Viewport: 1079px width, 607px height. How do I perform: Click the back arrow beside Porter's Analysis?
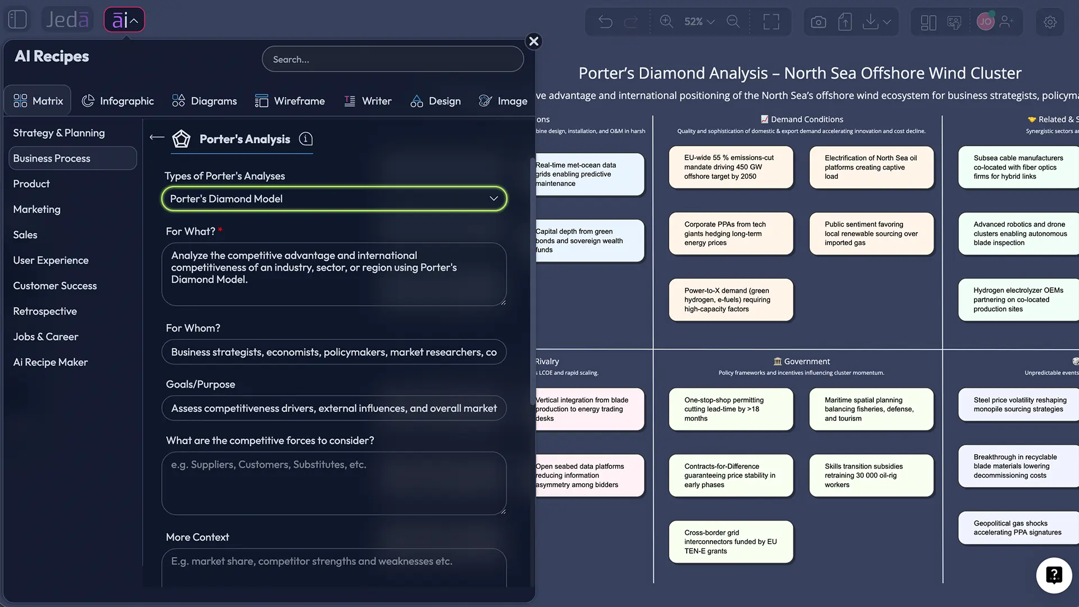click(157, 137)
